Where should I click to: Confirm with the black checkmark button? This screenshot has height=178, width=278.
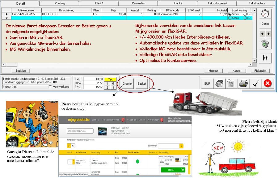click(x=256, y=83)
